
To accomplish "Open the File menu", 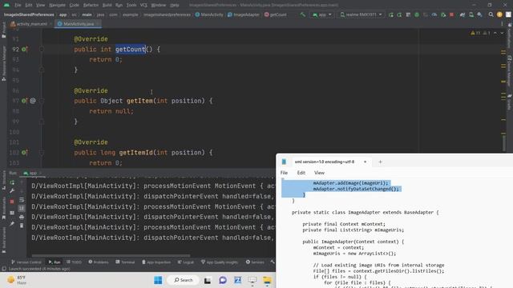I will [x=18, y=5].
